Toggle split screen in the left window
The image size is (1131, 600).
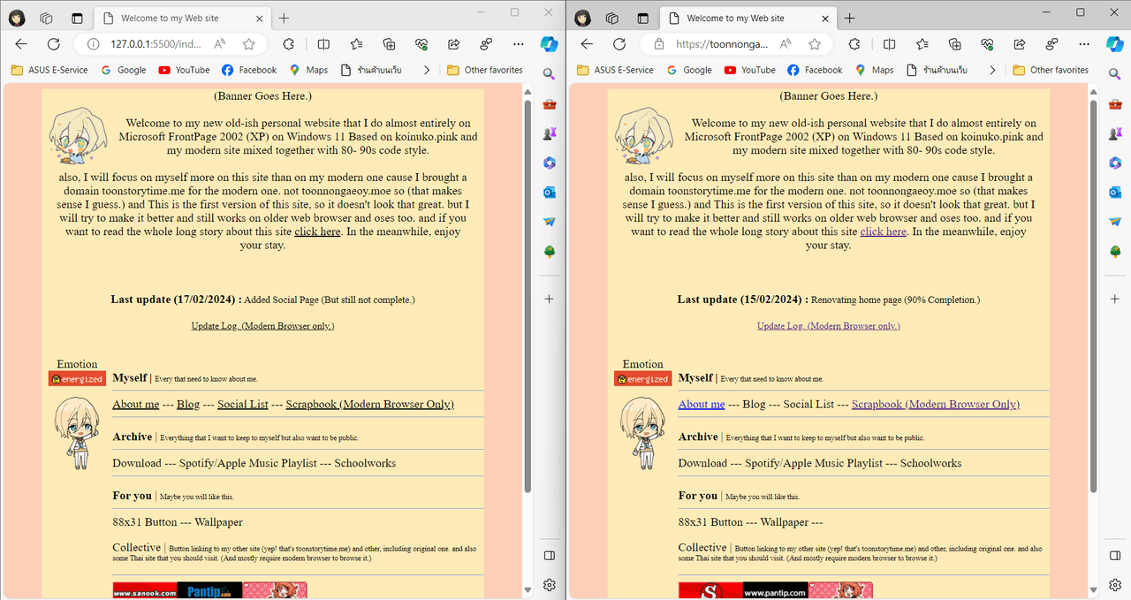coord(323,44)
